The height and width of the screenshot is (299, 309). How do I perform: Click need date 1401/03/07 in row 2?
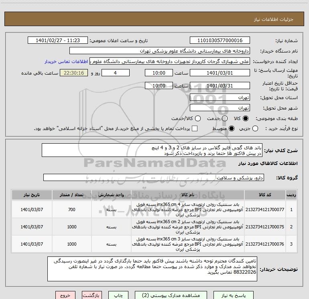point(32,227)
